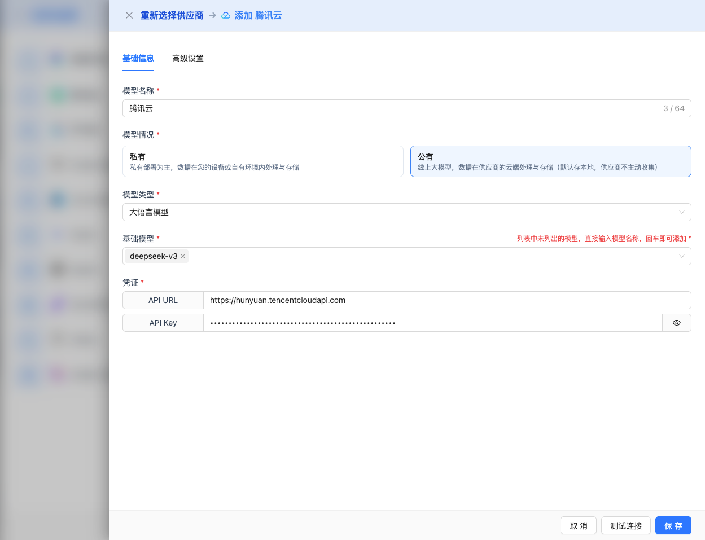Viewport: 705px width, 540px height.
Task: Click the 模型名称 input field
Action: point(389,108)
